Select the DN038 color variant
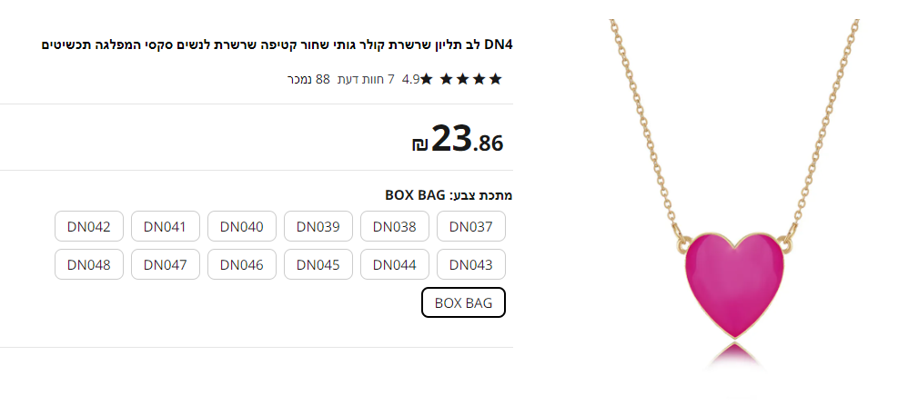The height and width of the screenshot is (415, 898). 394,226
